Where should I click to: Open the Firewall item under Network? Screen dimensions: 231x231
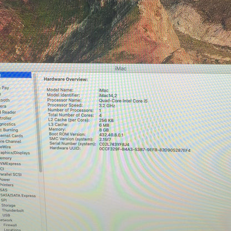[10, 225]
